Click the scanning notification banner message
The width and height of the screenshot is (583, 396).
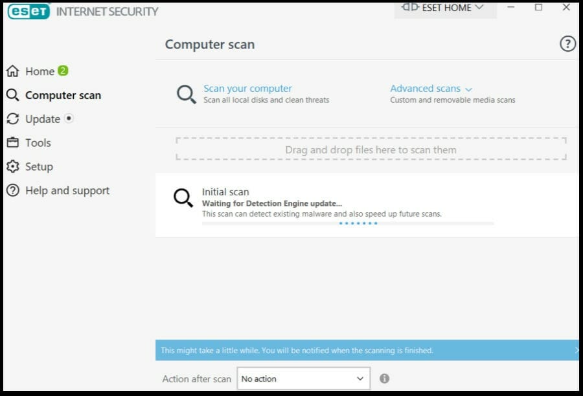coord(297,350)
